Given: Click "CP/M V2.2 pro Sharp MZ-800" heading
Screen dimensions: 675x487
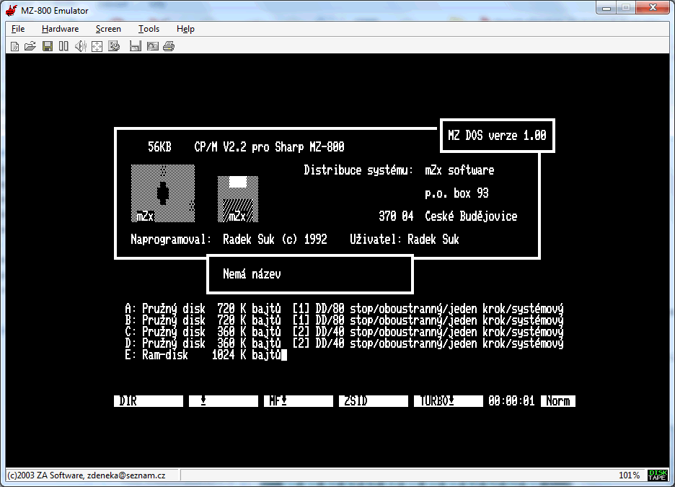Looking at the screenshot, I should [269, 147].
